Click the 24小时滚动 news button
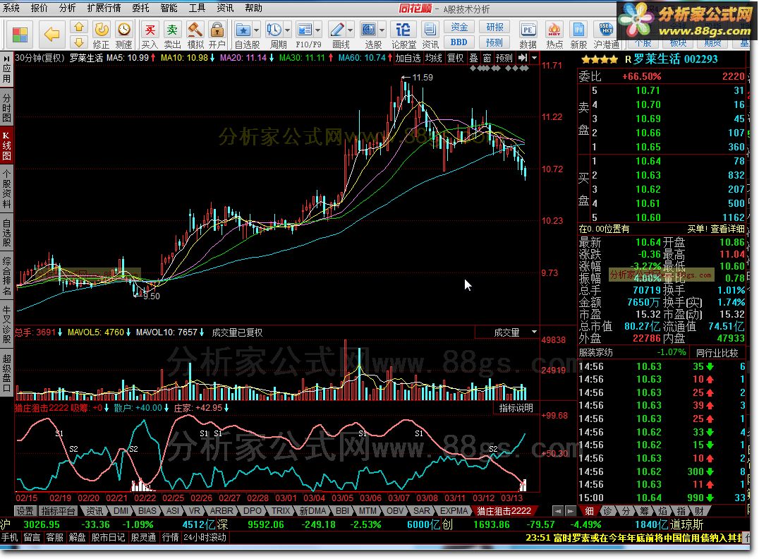Viewport: 759px width, 559px height. [205, 537]
